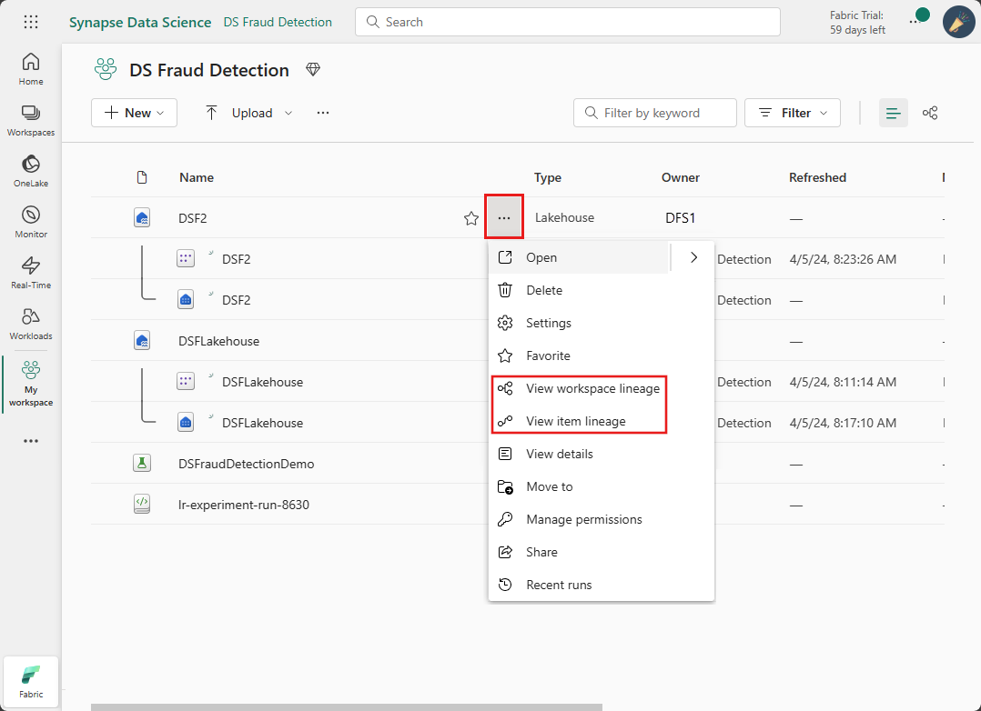Select Move to menu entry

pos(601,486)
